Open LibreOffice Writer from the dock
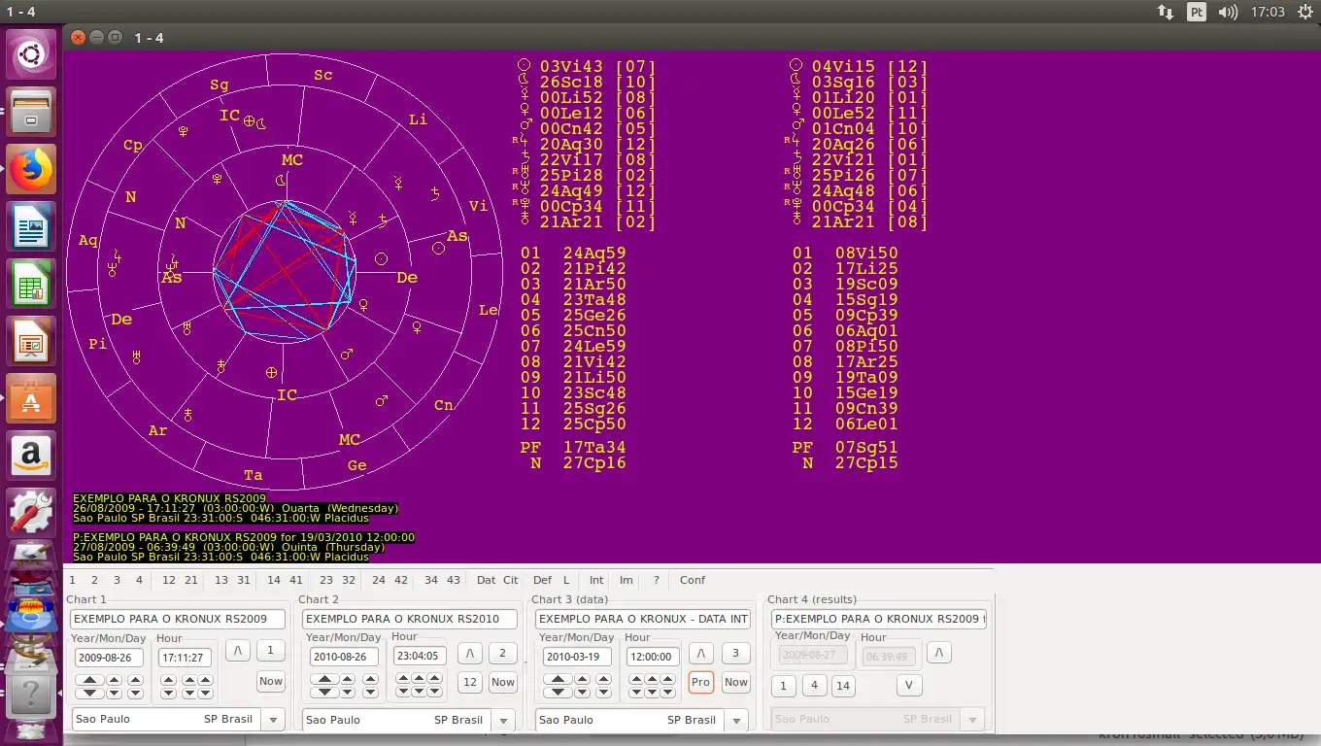 tap(32, 226)
